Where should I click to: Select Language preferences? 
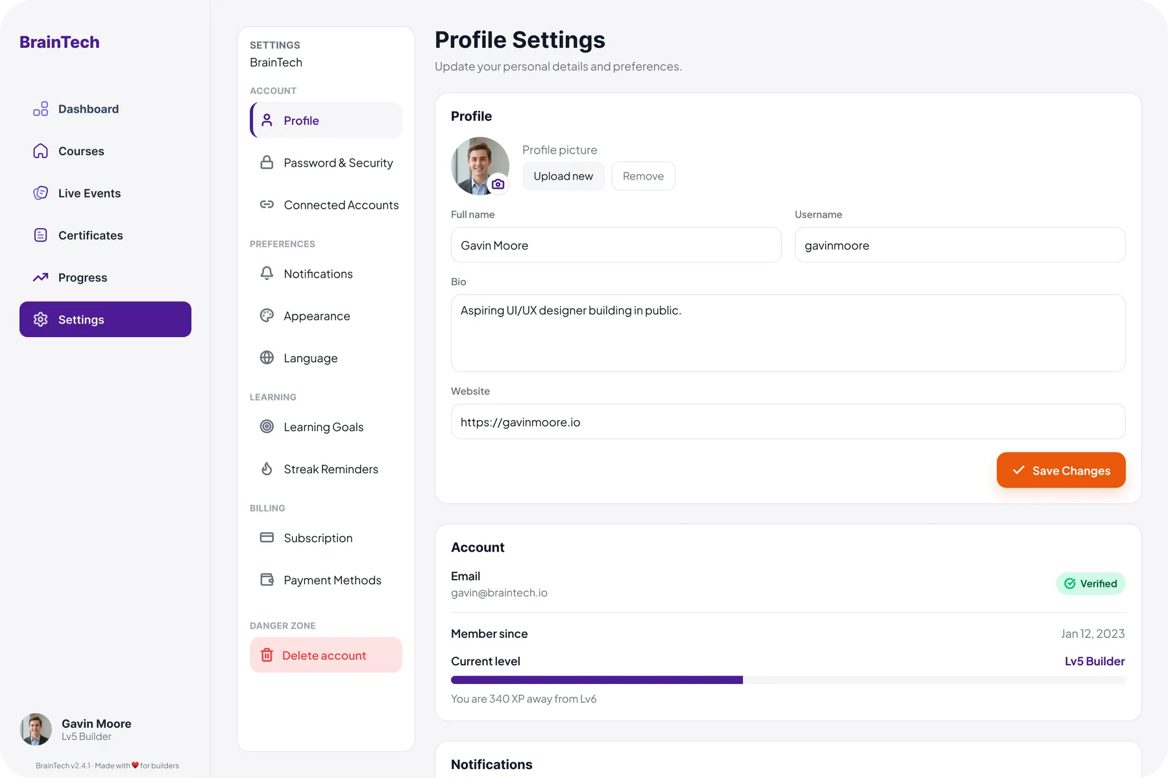(x=326, y=358)
